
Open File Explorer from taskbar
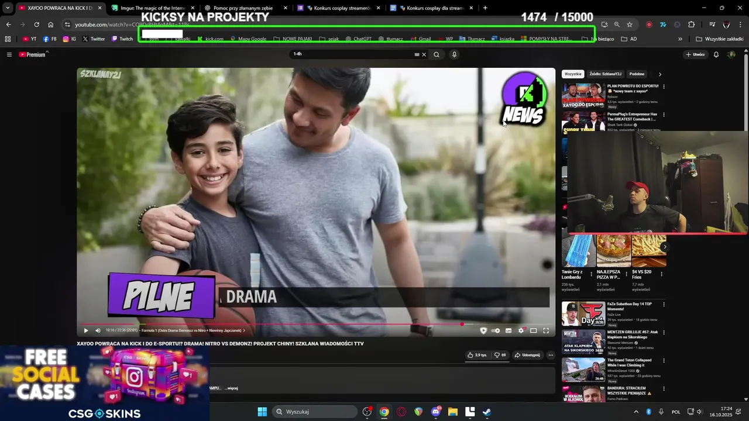tap(453, 412)
